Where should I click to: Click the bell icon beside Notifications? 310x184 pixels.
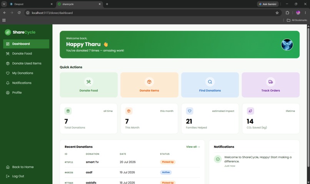point(8,83)
